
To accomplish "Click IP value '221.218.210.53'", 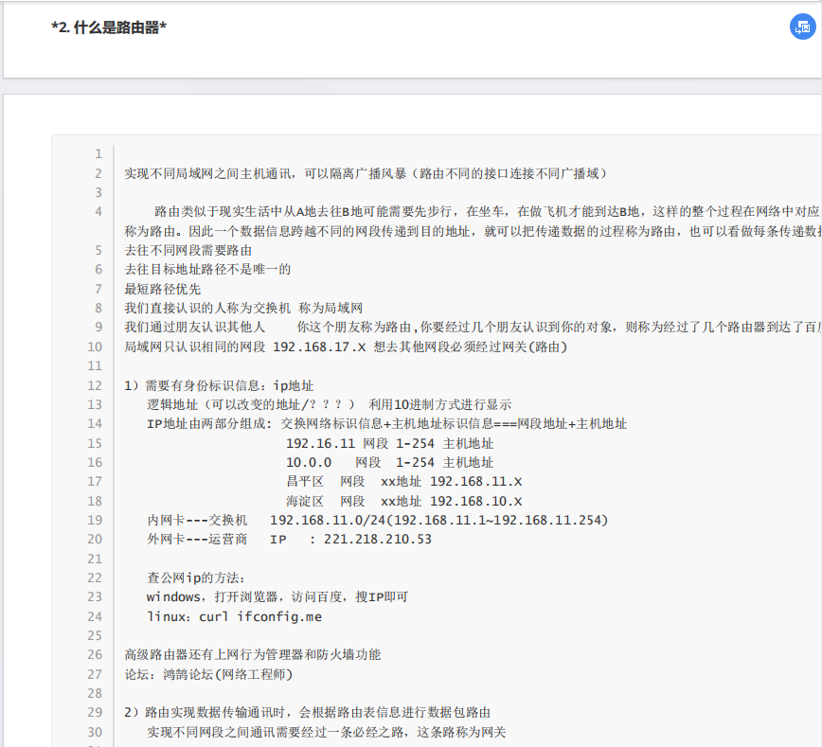I will point(378,539).
